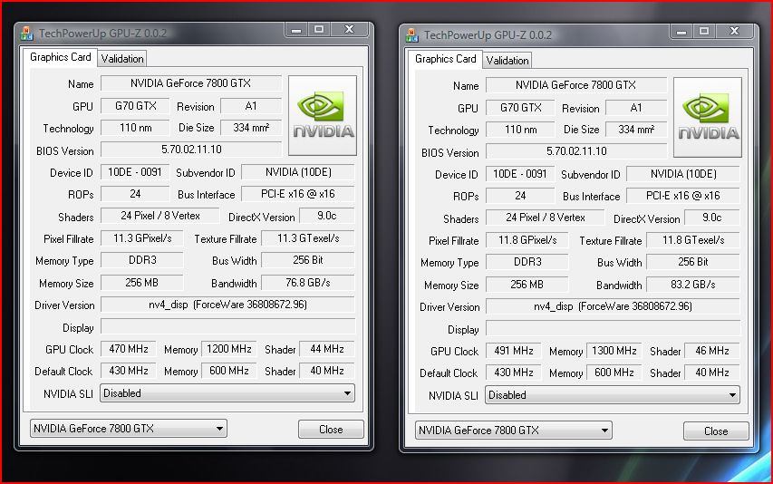This screenshot has height=484, width=773.
Task: Click the Driver Version field in the right window
Action: click(x=613, y=306)
